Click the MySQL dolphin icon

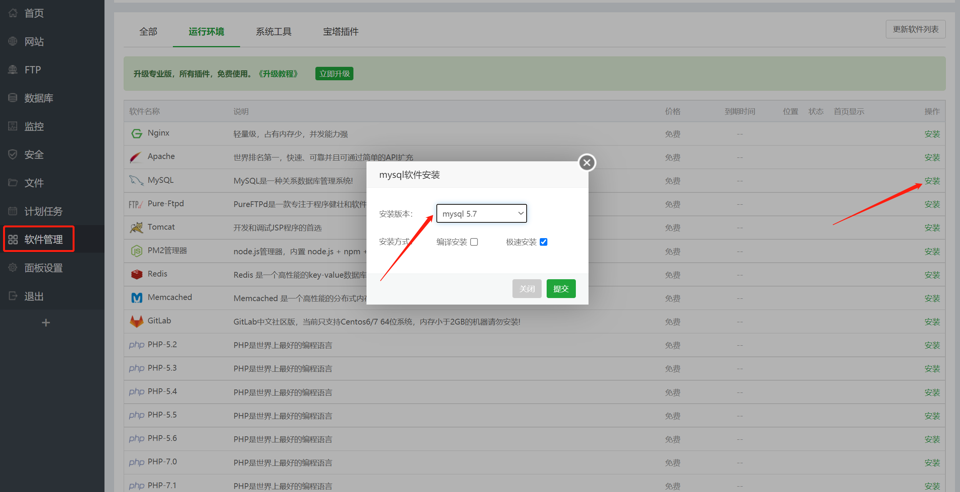point(136,180)
